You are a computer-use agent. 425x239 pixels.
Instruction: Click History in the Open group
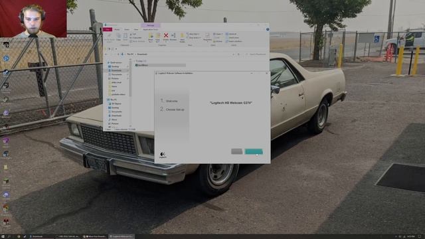tap(218, 41)
